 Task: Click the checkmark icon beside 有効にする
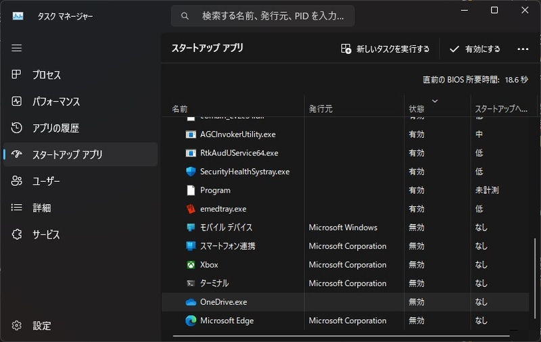tap(454, 49)
